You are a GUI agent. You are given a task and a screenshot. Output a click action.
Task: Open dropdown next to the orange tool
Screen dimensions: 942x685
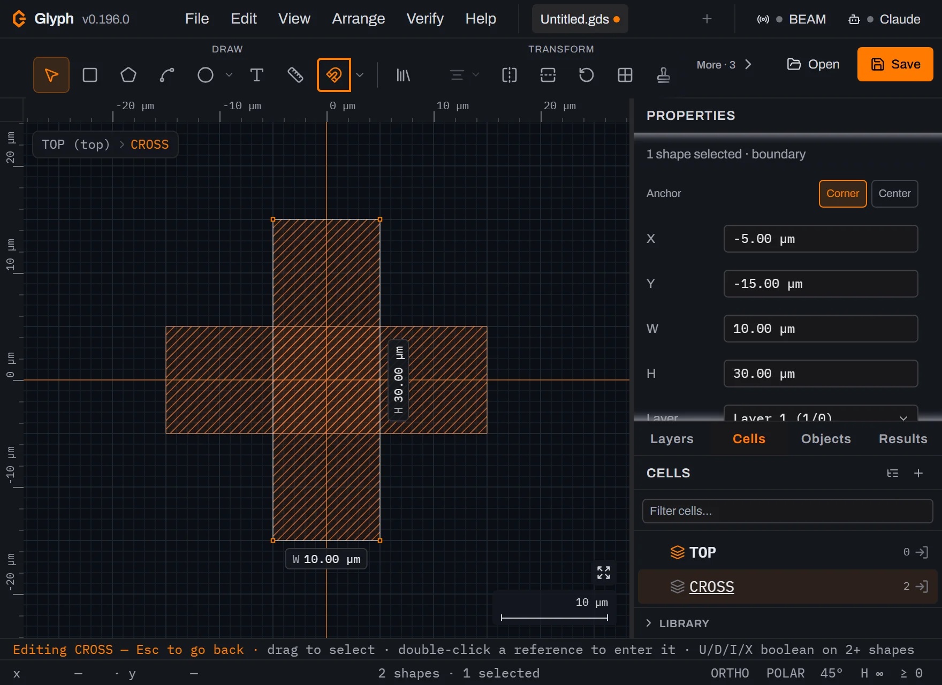pos(360,75)
